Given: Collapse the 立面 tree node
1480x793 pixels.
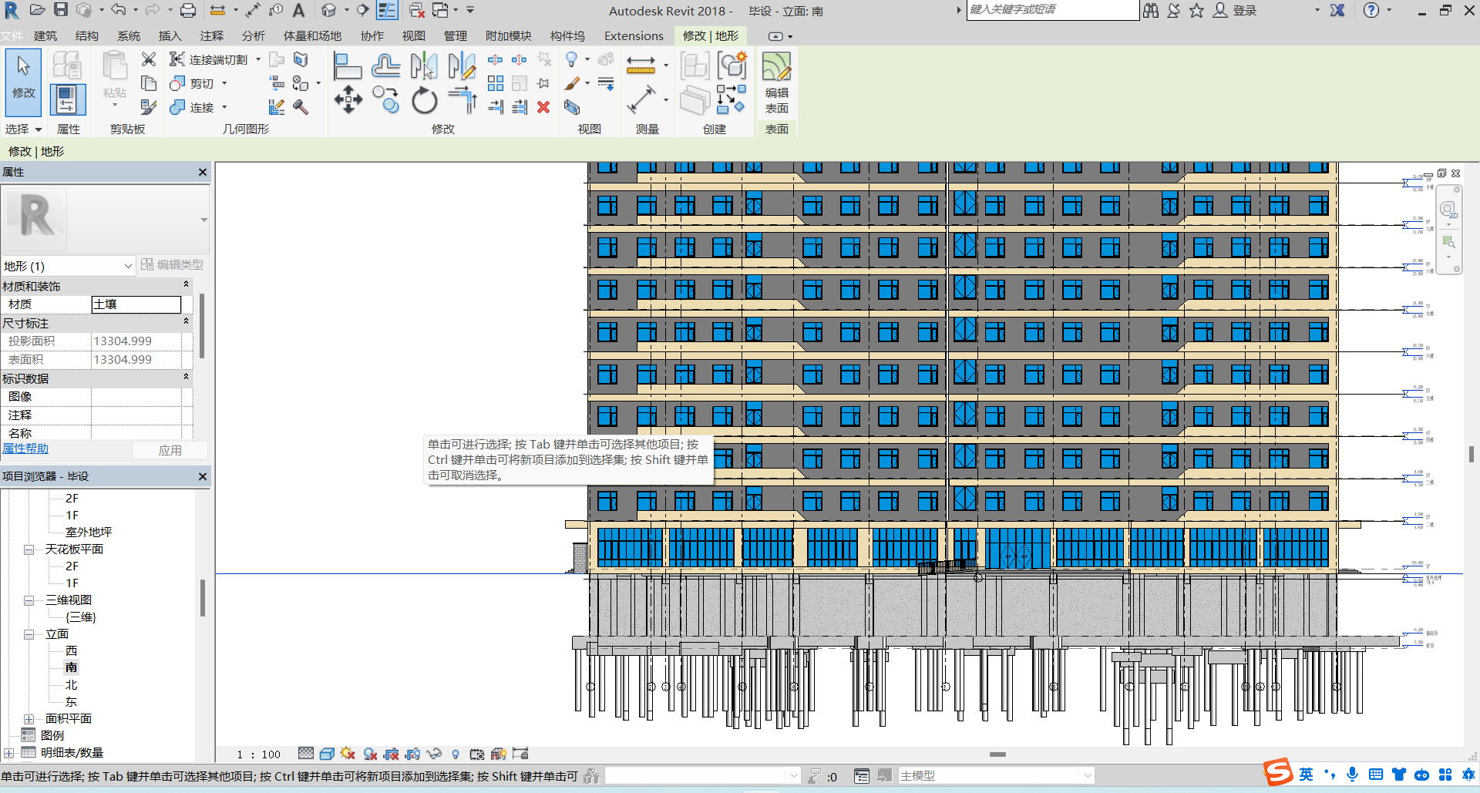Looking at the screenshot, I should click(x=29, y=634).
